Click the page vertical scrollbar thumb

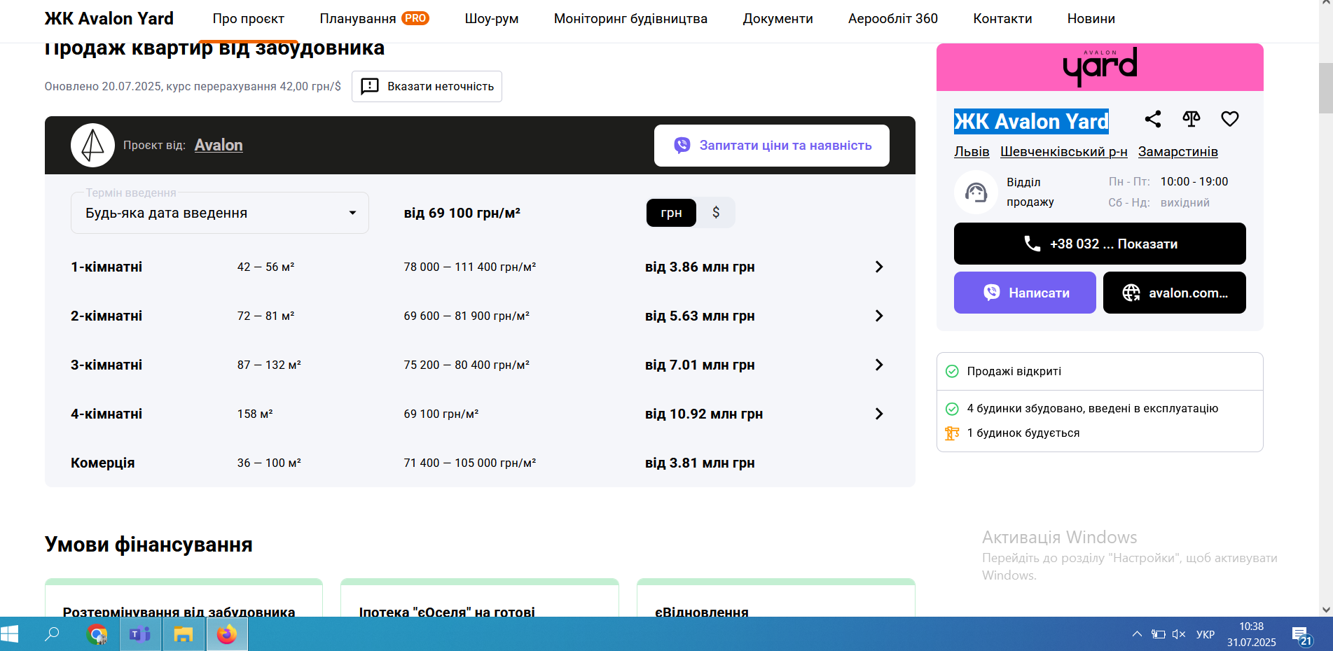pyautogui.click(x=1325, y=88)
